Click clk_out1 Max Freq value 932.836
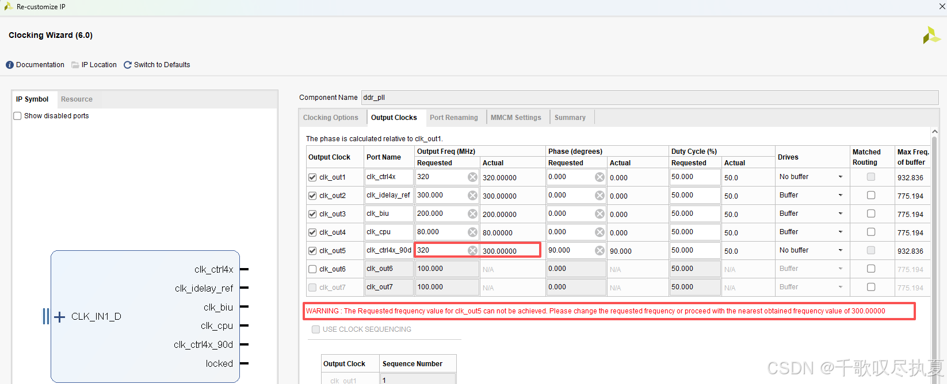The height and width of the screenshot is (384, 947). click(910, 178)
